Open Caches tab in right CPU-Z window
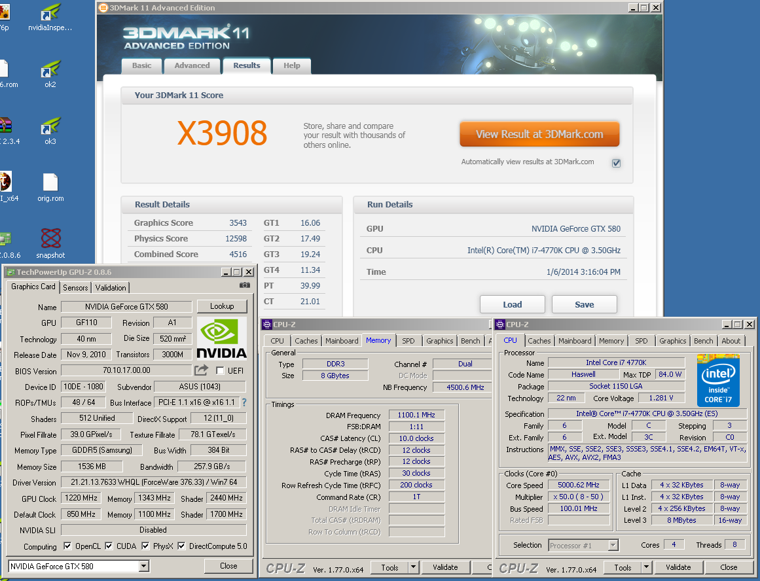Image resolution: width=760 pixels, height=581 pixels. [539, 341]
